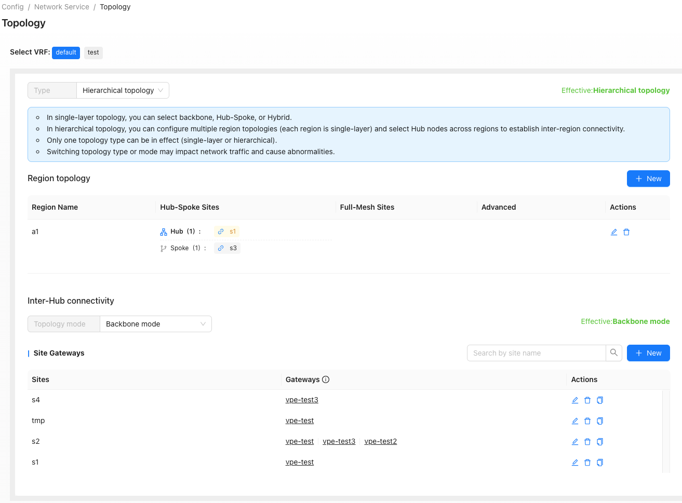Copy the s1 site gateway row
682x503 pixels.
tap(600, 463)
